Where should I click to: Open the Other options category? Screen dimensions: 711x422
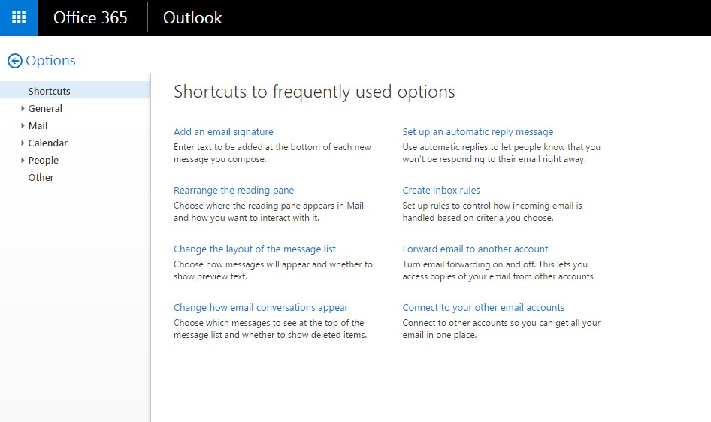click(x=41, y=177)
